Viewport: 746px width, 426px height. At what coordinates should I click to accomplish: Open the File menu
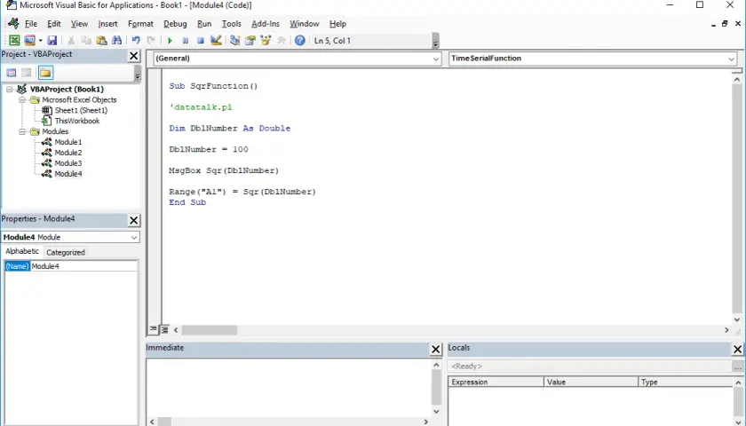point(31,24)
